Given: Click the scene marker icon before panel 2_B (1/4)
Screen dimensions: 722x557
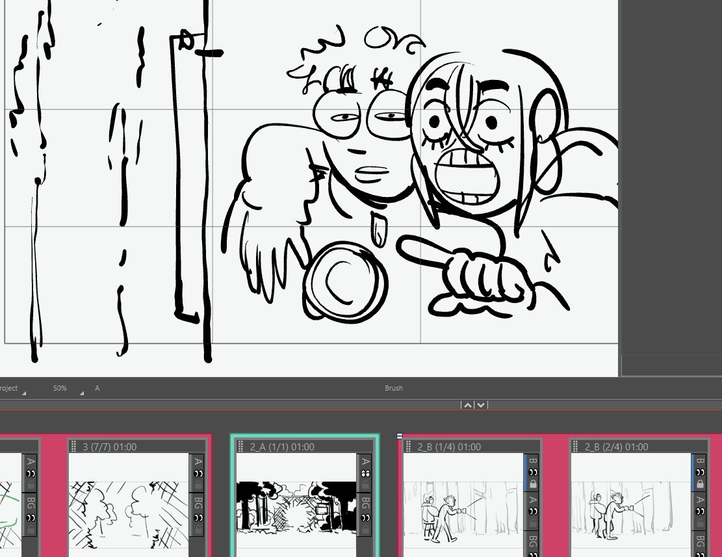Looking at the screenshot, I should [400, 436].
